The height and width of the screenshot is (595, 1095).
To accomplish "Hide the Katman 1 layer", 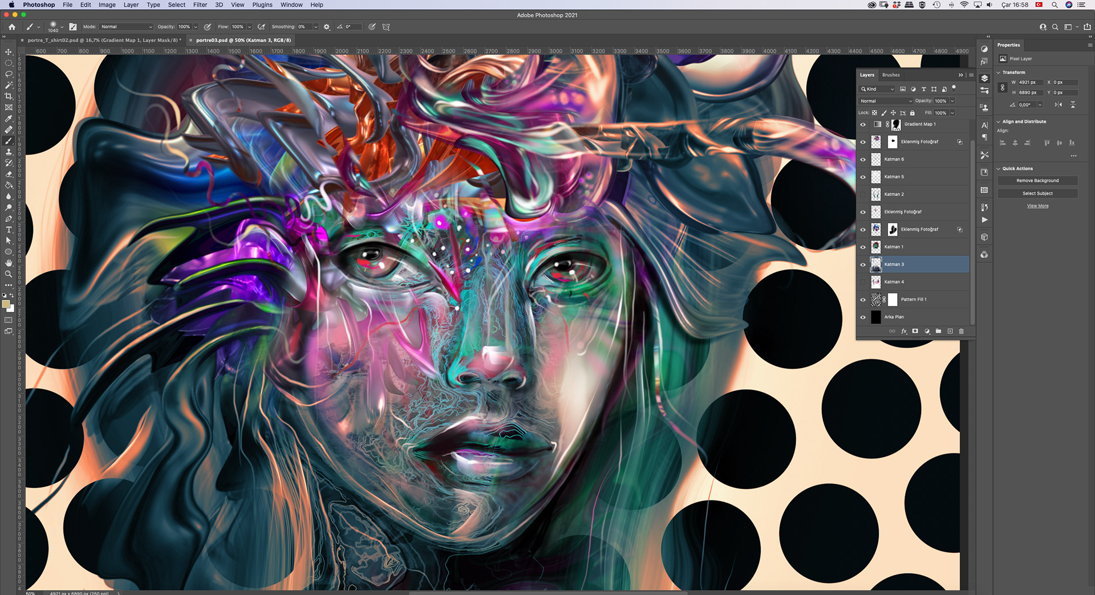I will [x=863, y=247].
